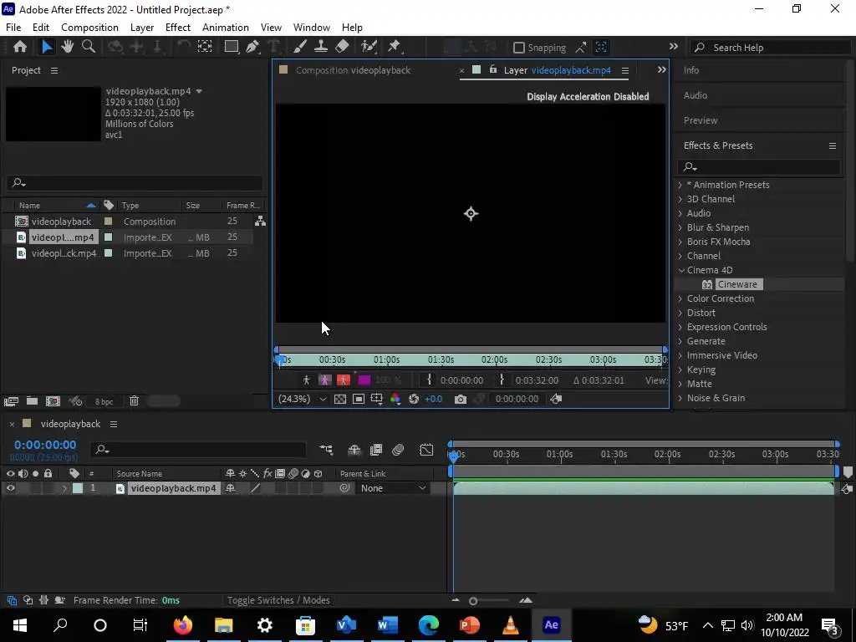856x642 pixels.
Task: Open the Show Channel color icon
Action: pyautogui.click(x=395, y=399)
